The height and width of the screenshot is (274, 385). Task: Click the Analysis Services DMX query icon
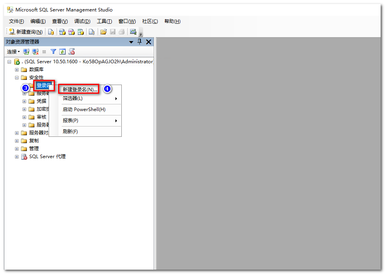(x=71, y=32)
